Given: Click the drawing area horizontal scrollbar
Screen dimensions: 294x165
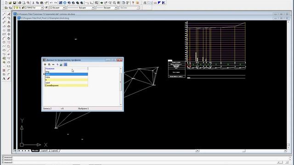Looking at the screenshot, I should 241,151.
